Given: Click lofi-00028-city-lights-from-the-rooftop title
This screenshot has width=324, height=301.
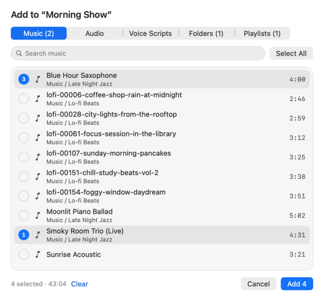Looking at the screenshot, I should click(112, 115).
